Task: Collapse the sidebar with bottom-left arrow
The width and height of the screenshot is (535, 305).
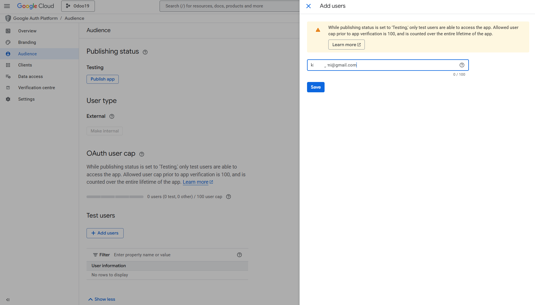Action: pyautogui.click(x=8, y=300)
